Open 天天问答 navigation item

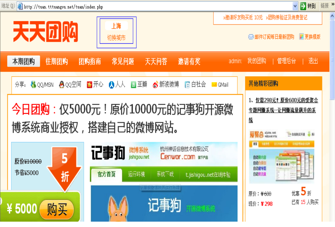pos(156,61)
